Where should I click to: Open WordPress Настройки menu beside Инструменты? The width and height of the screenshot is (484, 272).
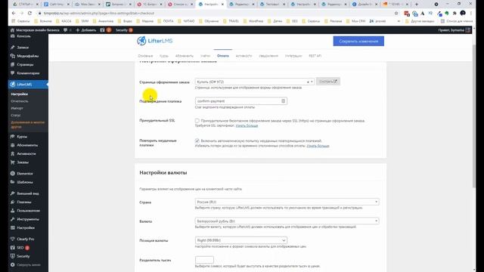click(x=26, y=228)
